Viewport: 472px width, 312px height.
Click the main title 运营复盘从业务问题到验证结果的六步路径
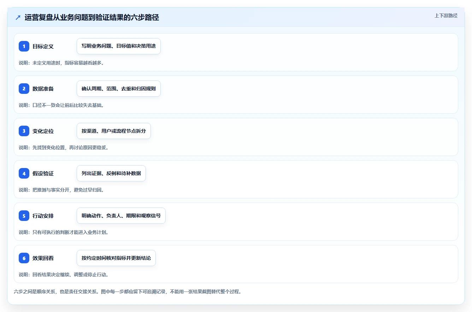click(92, 17)
